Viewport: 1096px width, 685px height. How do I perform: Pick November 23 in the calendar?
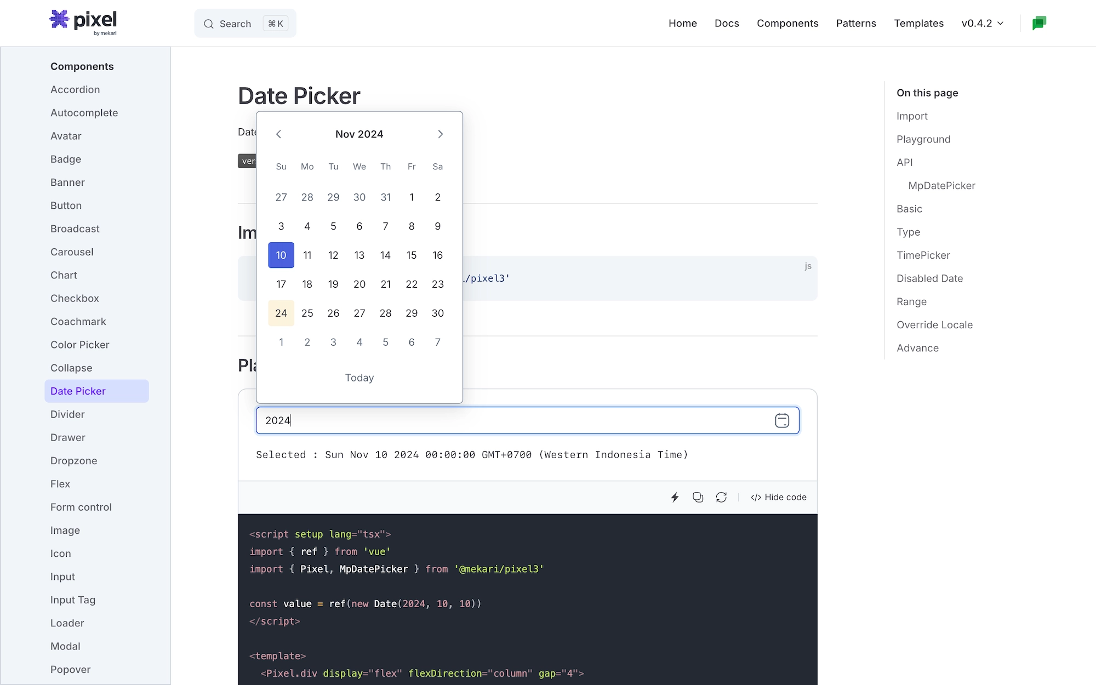point(438,284)
